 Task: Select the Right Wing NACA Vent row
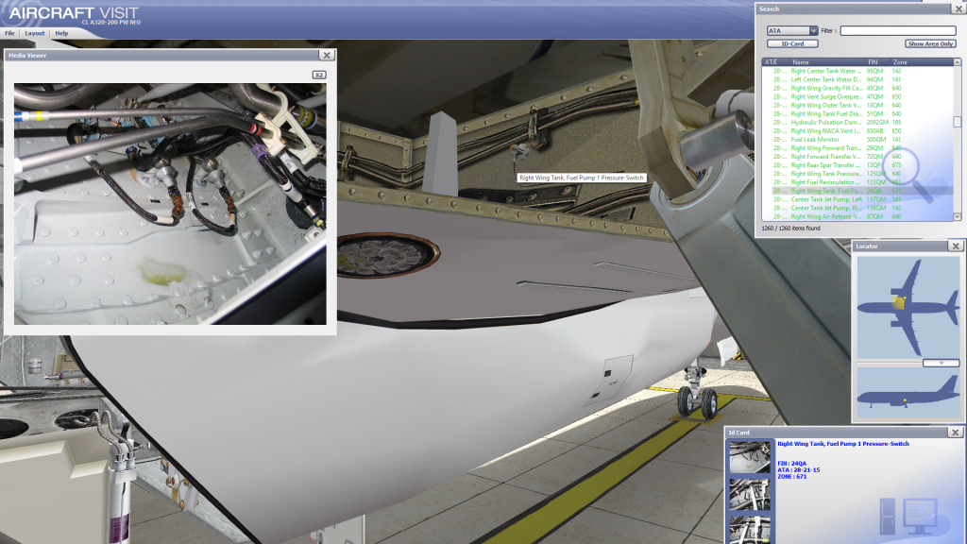coord(857,130)
